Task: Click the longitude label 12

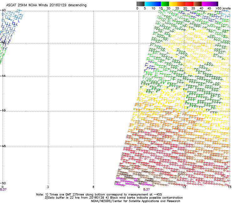Action: pyautogui.click(x=184, y=187)
